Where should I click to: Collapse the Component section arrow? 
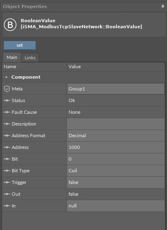[x=6, y=77]
